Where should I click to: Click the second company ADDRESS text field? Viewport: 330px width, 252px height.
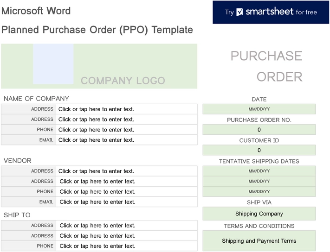126,120
